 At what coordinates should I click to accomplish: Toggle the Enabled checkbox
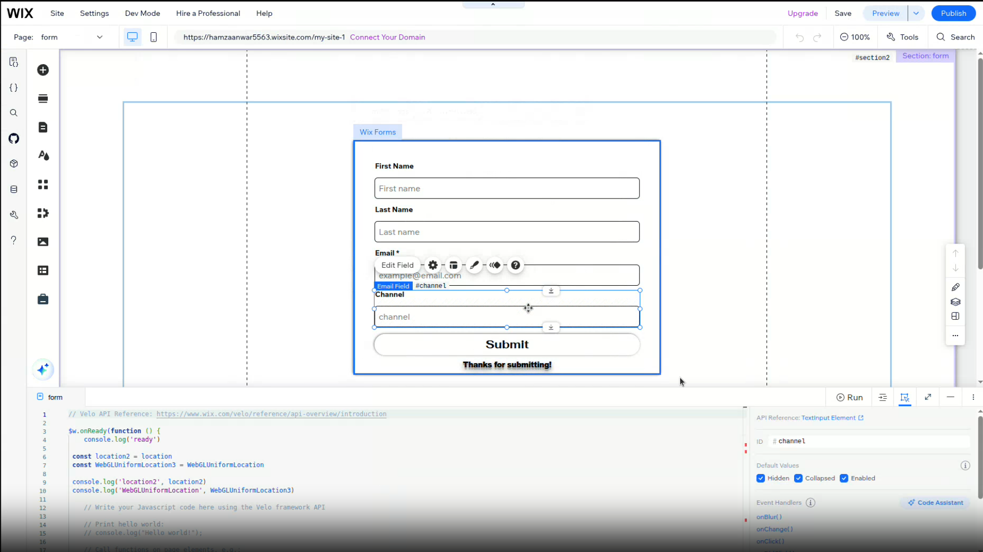coord(844,478)
